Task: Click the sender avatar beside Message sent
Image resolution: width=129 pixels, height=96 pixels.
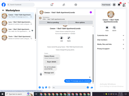Action: [x=41, y=74]
